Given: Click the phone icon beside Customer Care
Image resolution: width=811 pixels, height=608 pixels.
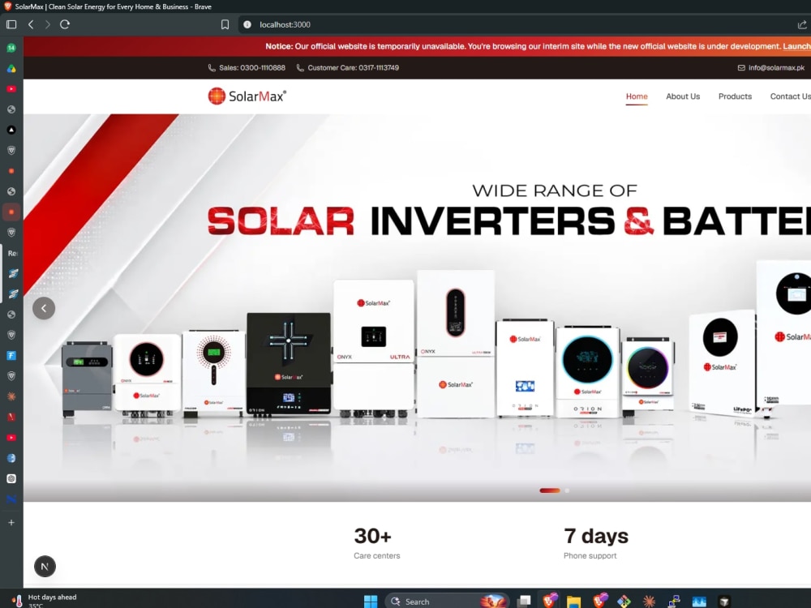Looking at the screenshot, I should [x=300, y=68].
